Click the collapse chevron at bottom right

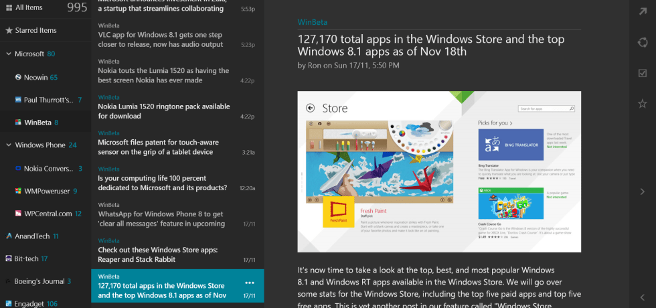(x=643, y=298)
